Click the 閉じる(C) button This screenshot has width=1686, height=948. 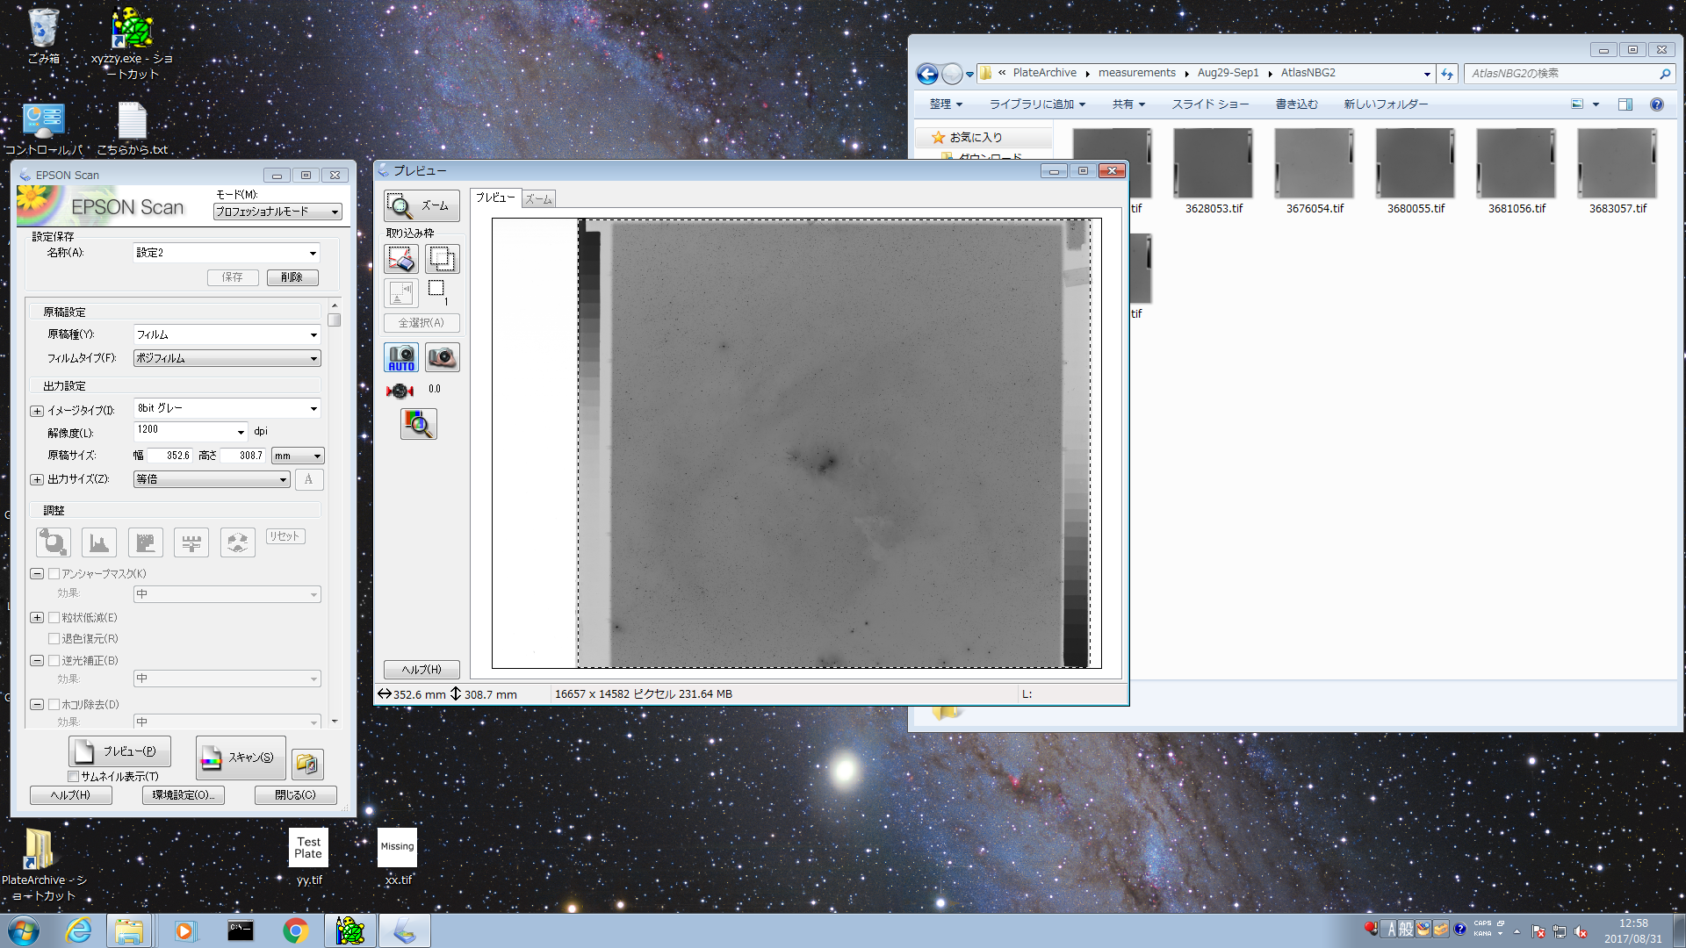295,795
